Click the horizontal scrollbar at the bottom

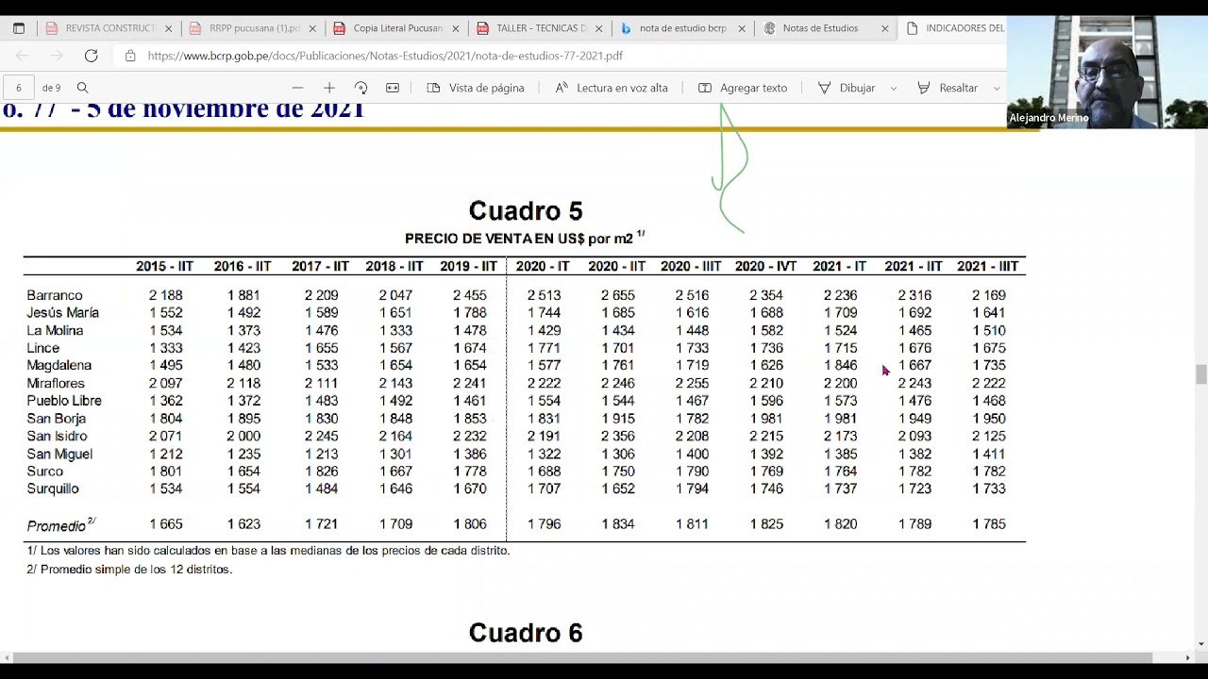coord(581,657)
